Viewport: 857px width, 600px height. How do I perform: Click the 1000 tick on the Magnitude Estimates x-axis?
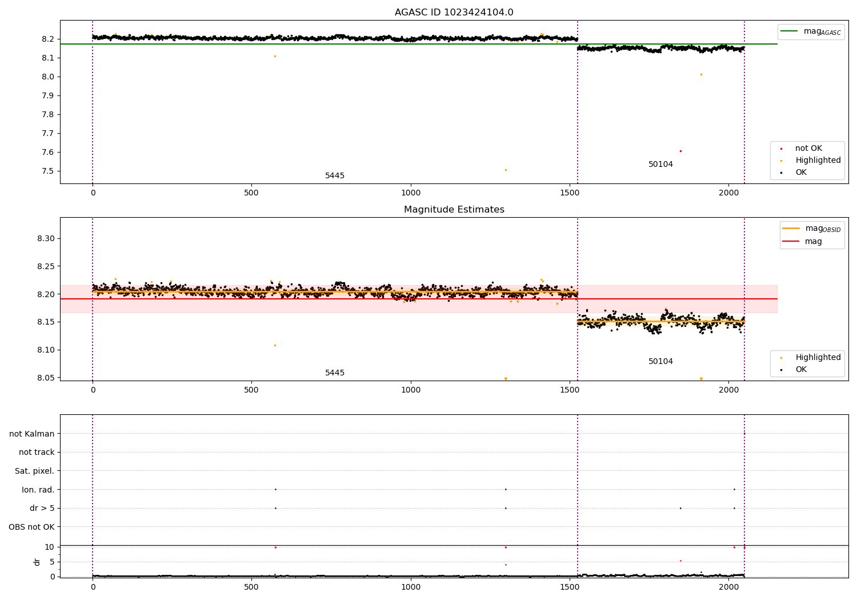tap(411, 390)
